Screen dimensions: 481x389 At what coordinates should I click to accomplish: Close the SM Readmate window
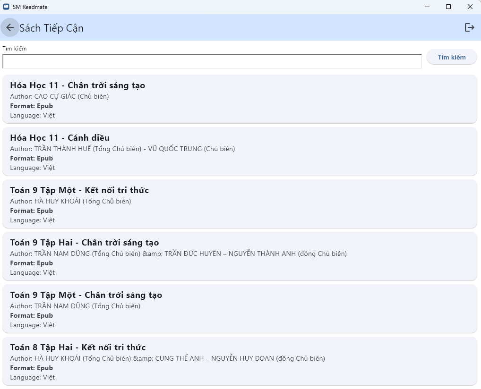pos(470,7)
